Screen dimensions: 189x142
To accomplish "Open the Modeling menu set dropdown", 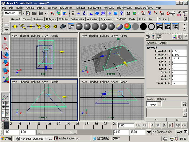I will click(20, 13).
